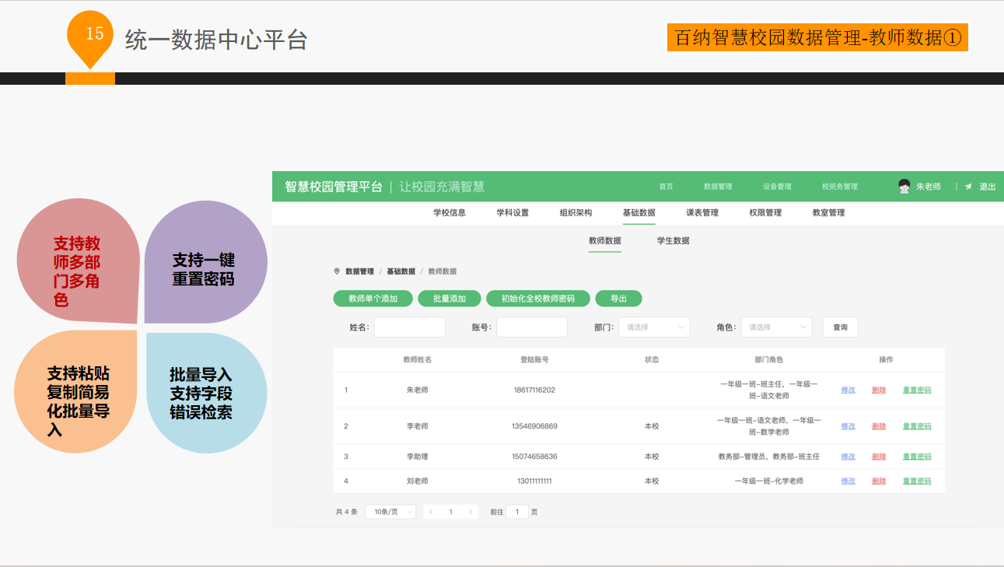Viewport: 1004px width, 567px height.
Task: Click the 状态 column header
Action: 652,360
